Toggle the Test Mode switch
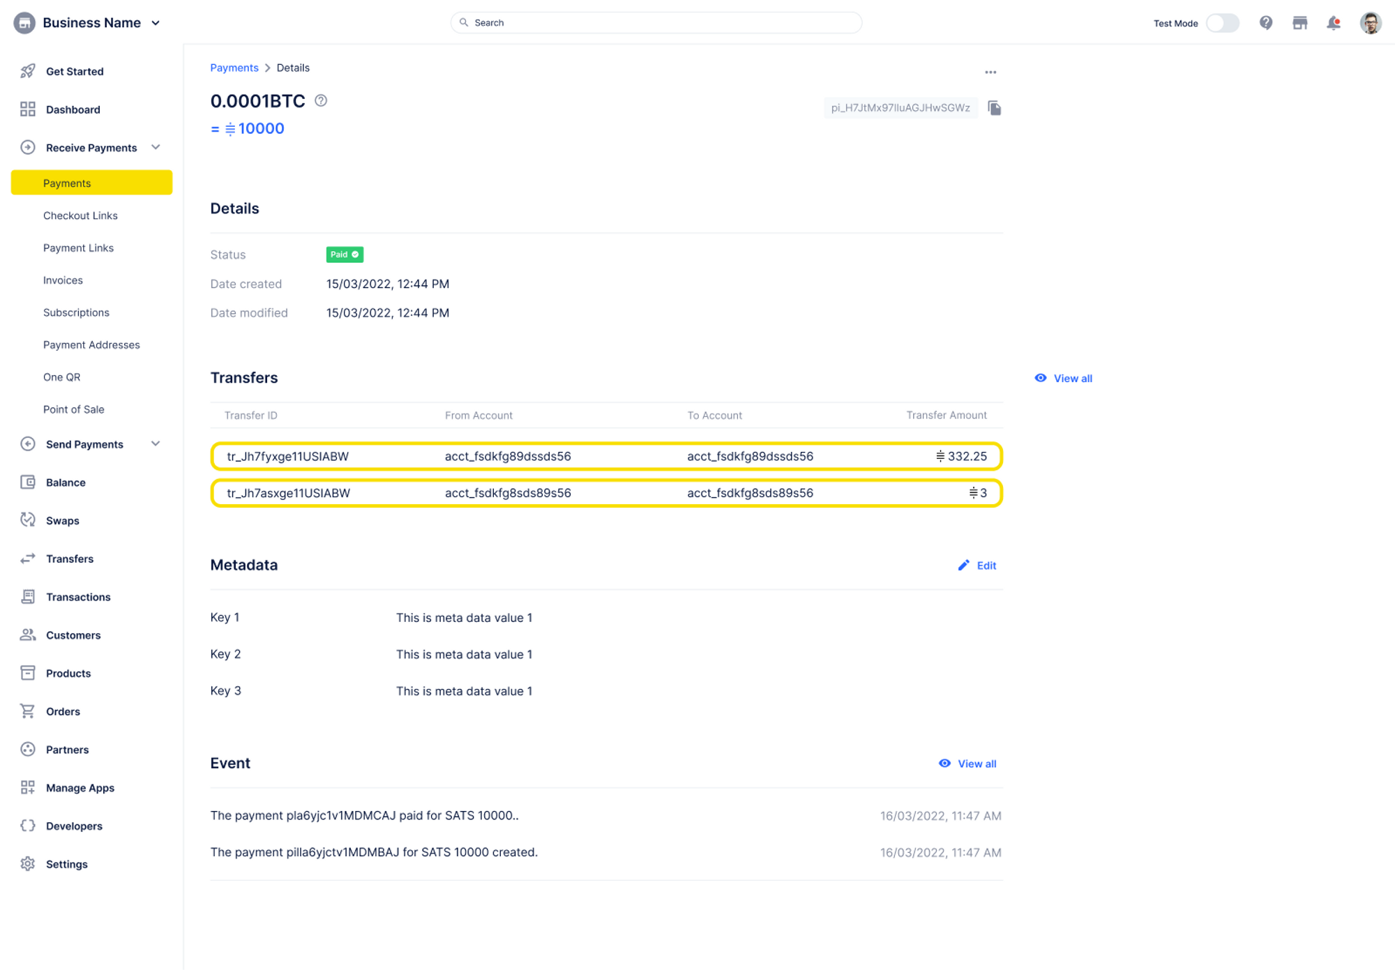Image resolution: width=1395 pixels, height=970 pixels. (x=1223, y=23)
